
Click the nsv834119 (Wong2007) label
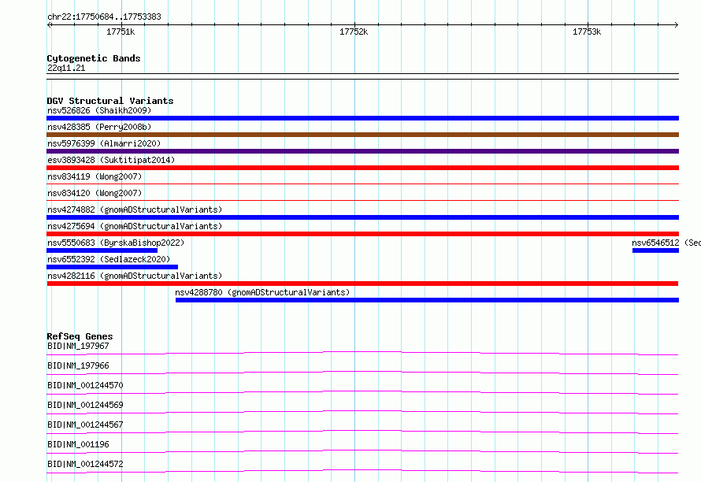pyautogui.click(x=95, y=176)
